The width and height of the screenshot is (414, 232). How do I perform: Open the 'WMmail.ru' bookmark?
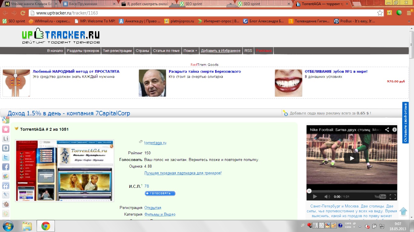tap(49, 21)
